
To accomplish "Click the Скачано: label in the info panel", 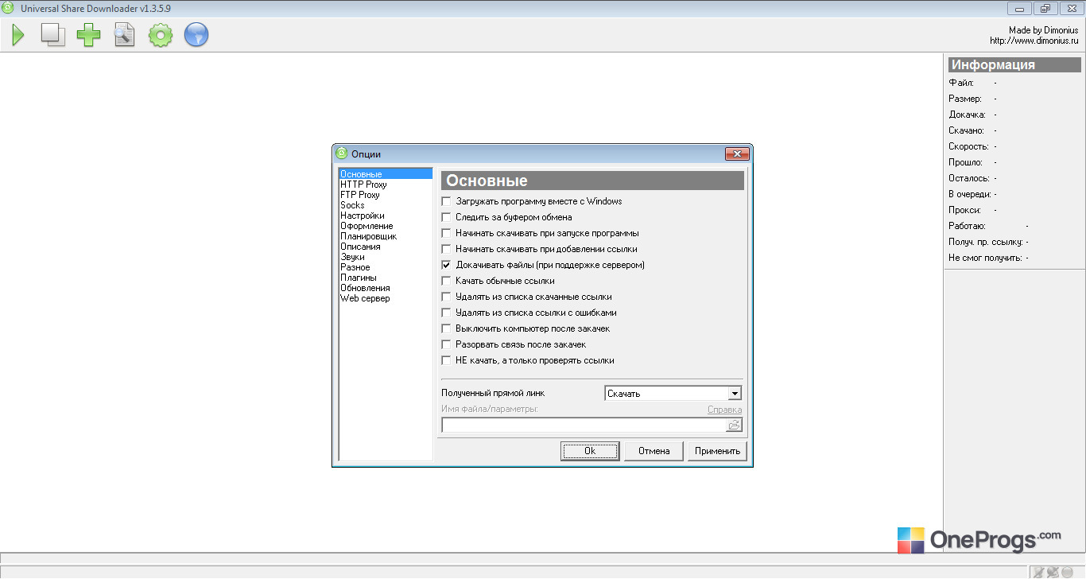I will coord(967,130).
